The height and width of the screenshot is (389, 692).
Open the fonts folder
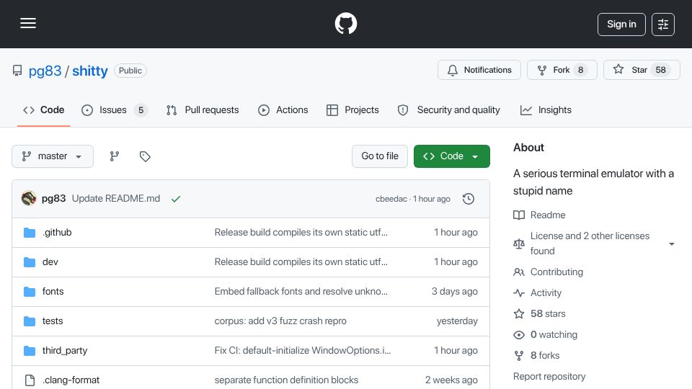(x=53, y=292)
